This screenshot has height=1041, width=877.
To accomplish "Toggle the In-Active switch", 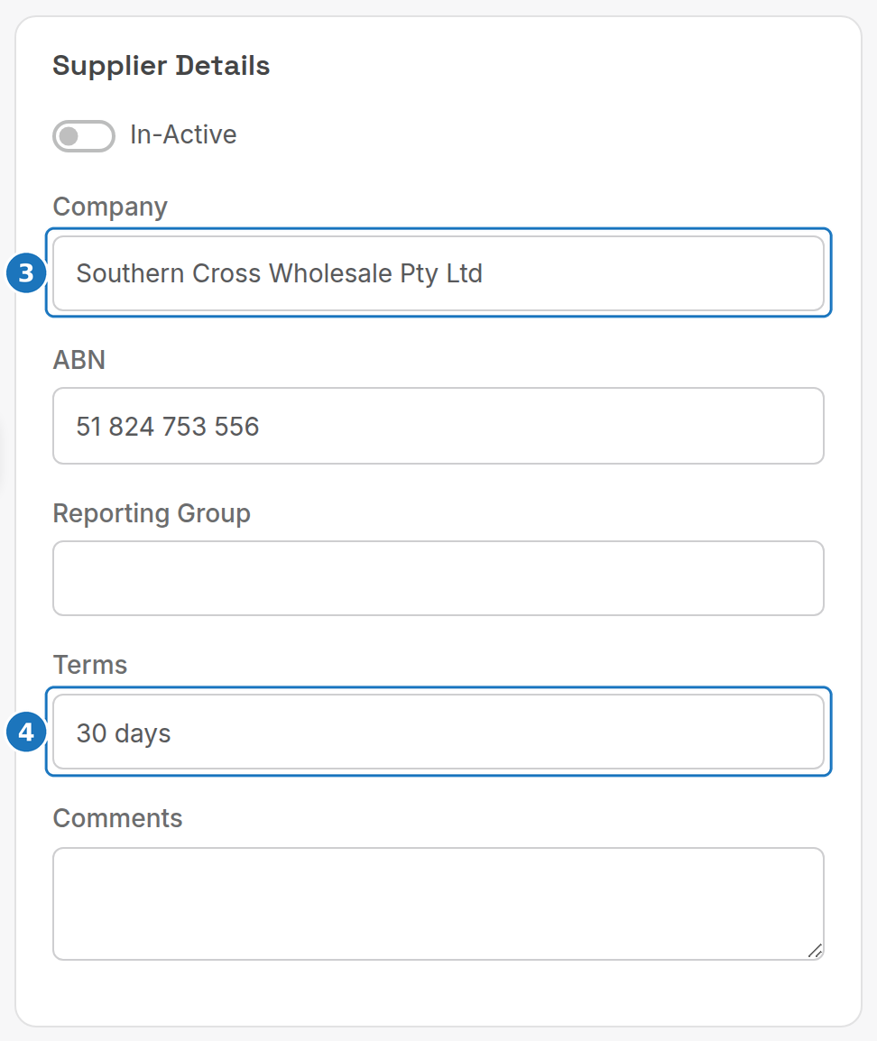I will coord(84,136).
